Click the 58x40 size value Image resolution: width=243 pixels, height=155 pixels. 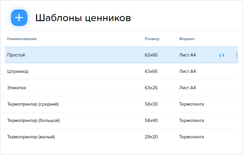click(151, 120)
